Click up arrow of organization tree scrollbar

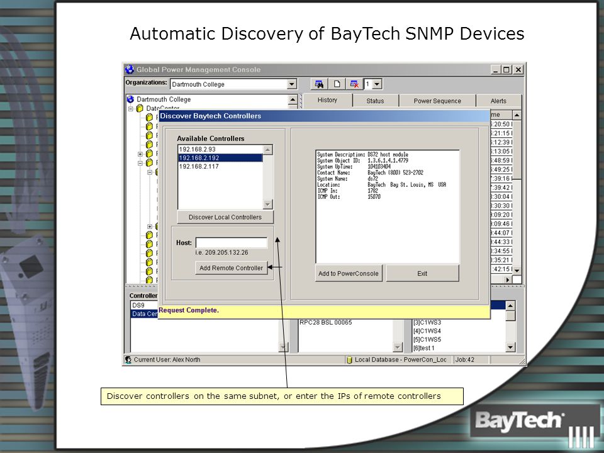click(x=293, y=100)
